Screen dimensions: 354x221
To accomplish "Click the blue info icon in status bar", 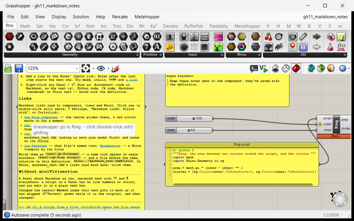I will coord(7,215).
